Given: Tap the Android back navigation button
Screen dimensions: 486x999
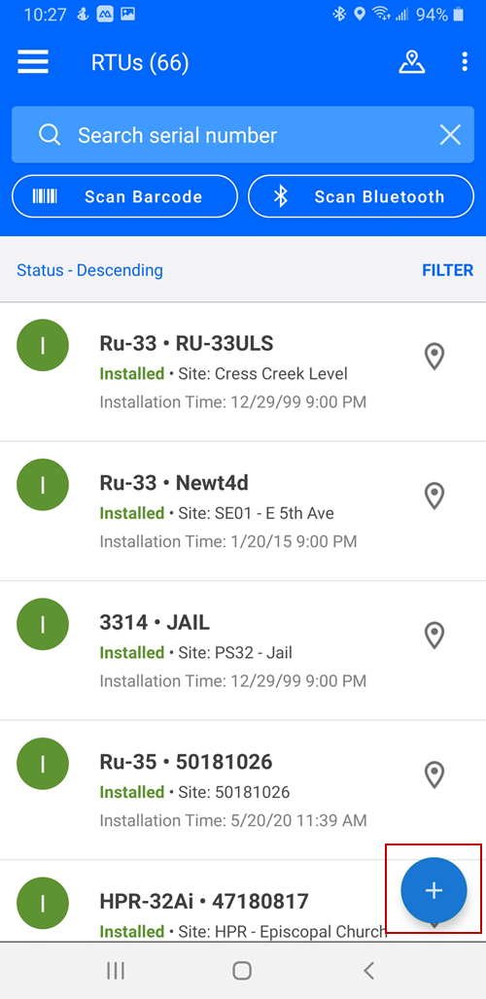Looking at the screenshot, I should (x=368, y=970).
